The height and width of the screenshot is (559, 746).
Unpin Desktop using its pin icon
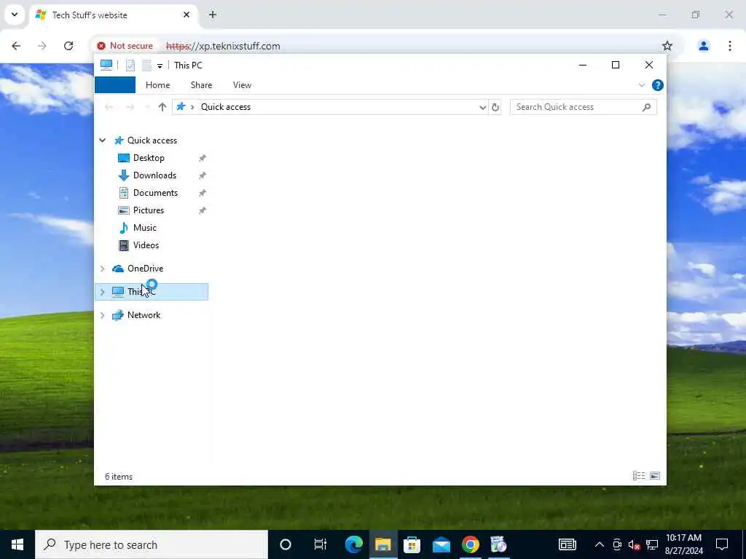pyautogui.click(x=203, y=158)
